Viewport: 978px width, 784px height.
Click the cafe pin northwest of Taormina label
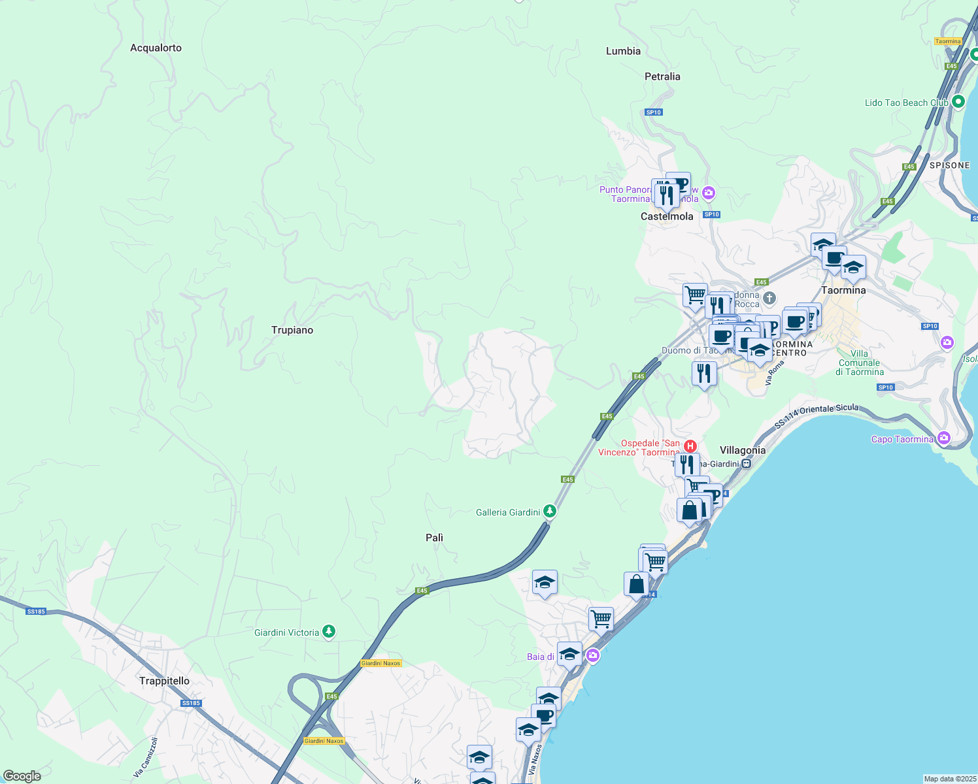[834, 258]
